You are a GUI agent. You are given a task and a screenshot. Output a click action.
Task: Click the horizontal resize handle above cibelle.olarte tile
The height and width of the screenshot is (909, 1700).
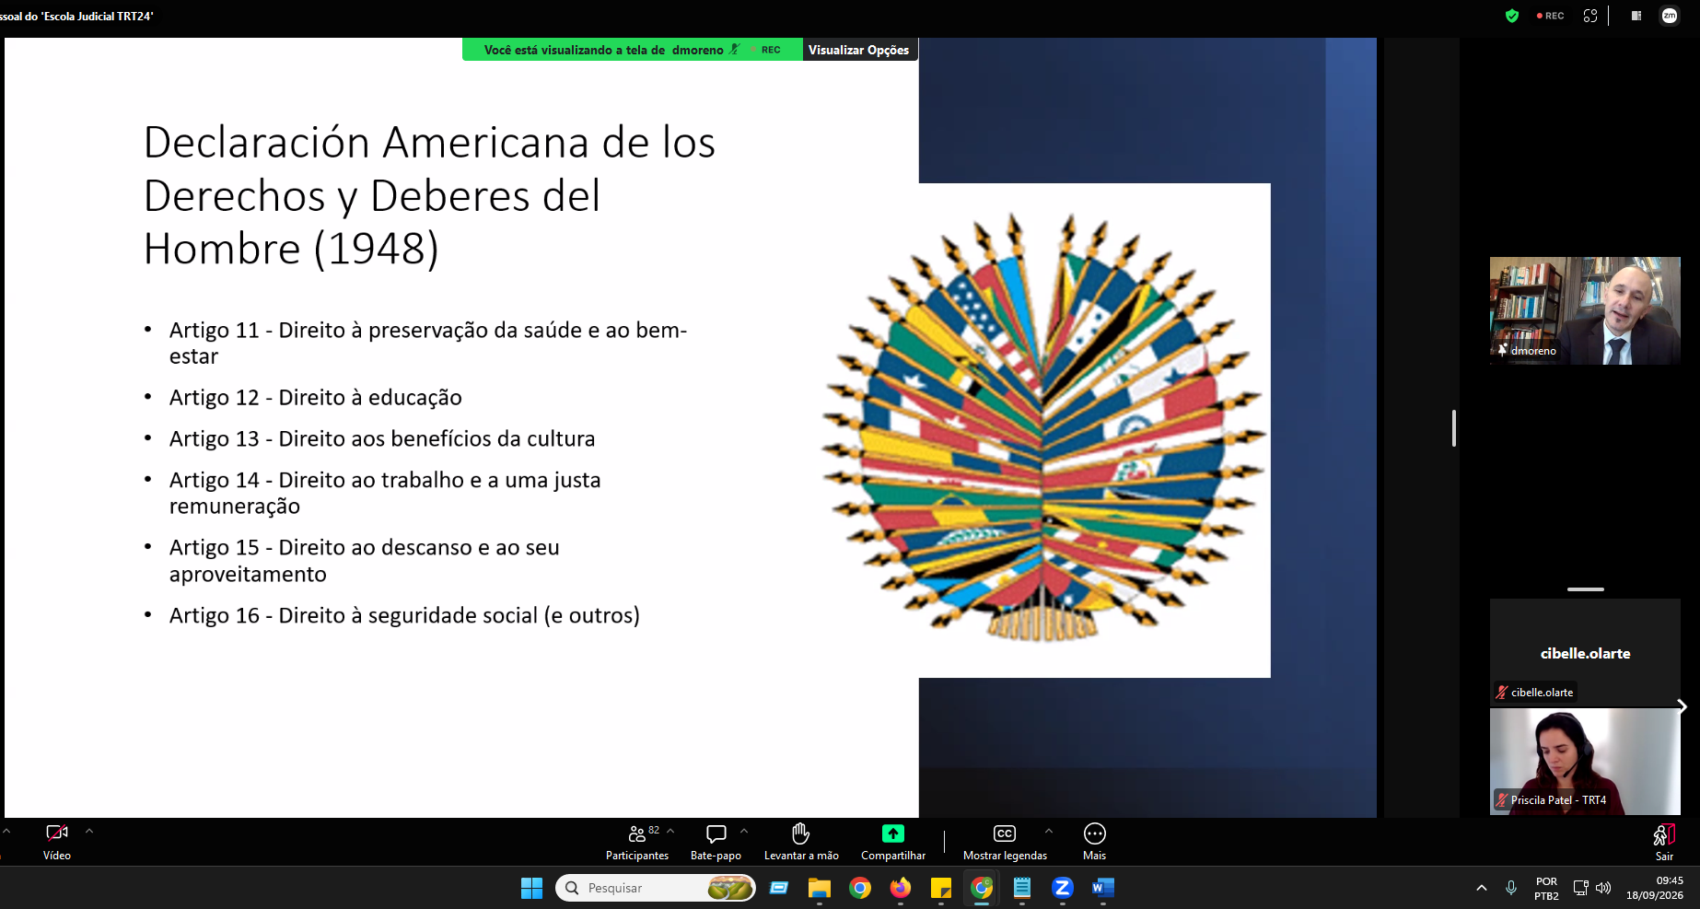(x=1586, y=589)
